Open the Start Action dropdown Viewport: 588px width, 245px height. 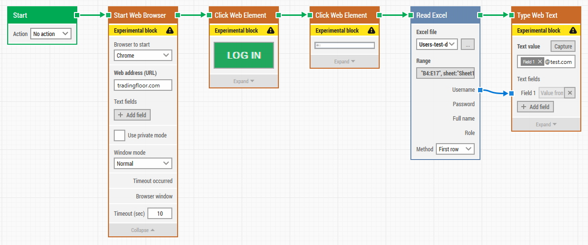(x=50, y=34)
